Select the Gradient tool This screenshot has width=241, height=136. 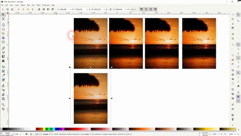point(3,67)
